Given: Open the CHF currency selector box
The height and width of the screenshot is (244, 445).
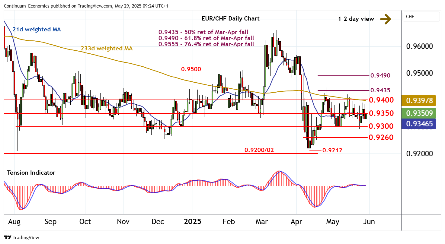Looking at the screenshot, I should pyautogui.click(x=421, y=17).
